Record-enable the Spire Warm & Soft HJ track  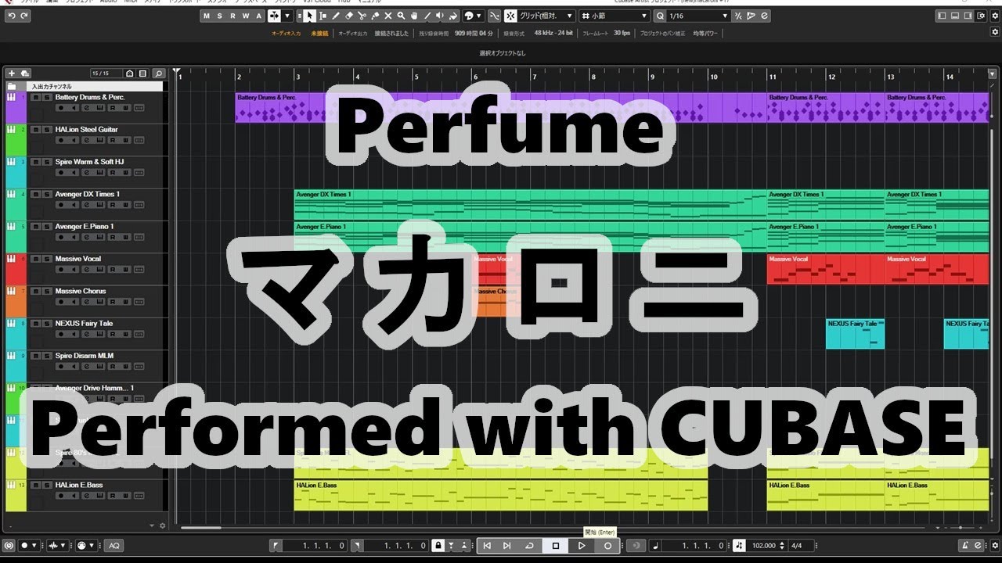(x=61, y=172)
